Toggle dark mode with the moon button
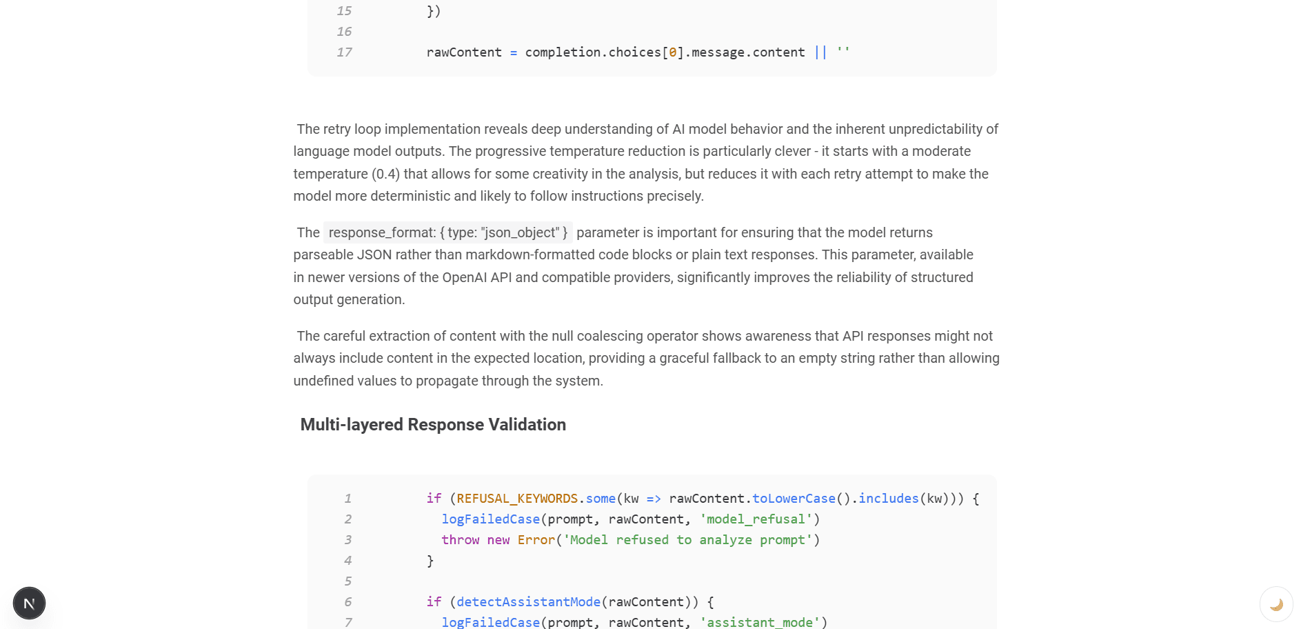 point(1275,604)
